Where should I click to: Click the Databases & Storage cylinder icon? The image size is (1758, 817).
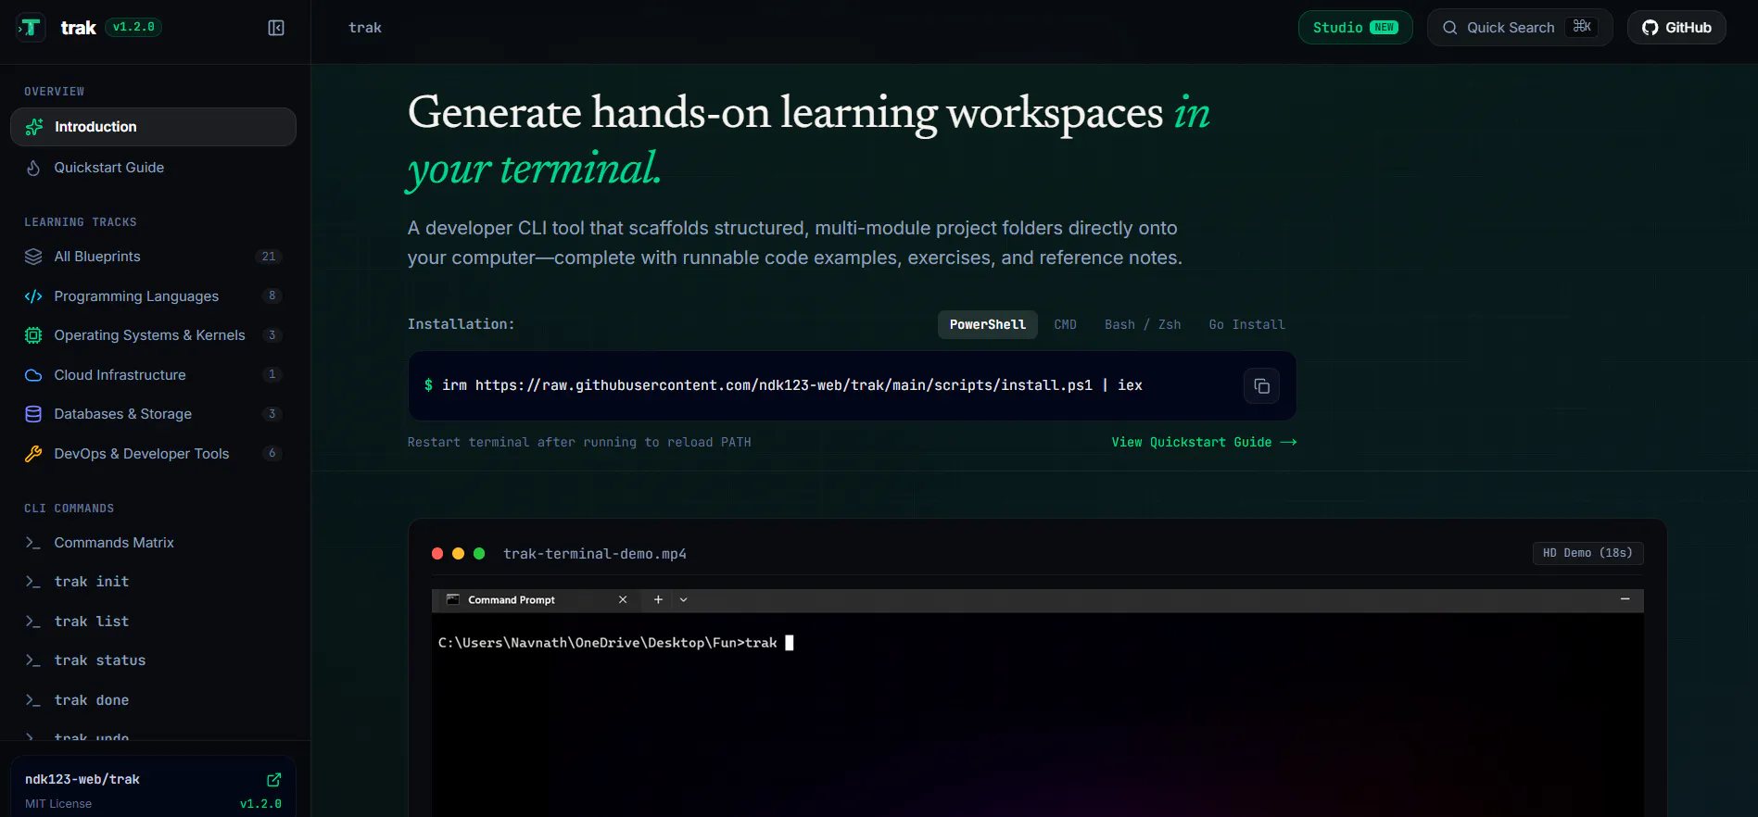click(33, 414)
